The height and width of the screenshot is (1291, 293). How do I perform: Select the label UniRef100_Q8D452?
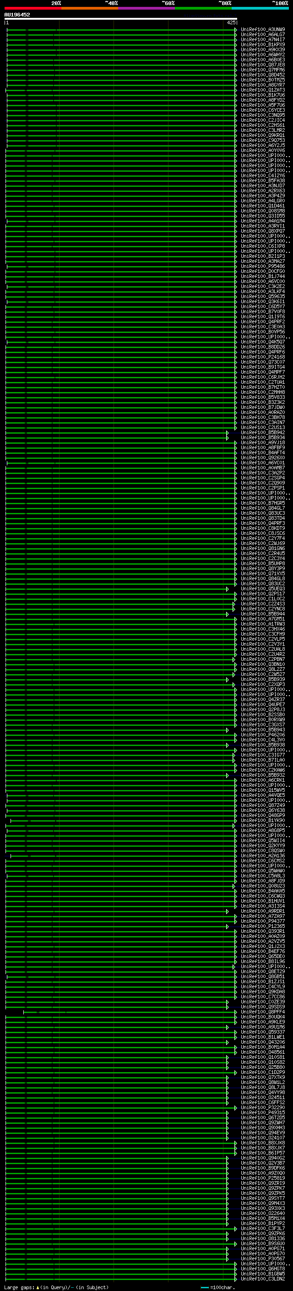263,75
